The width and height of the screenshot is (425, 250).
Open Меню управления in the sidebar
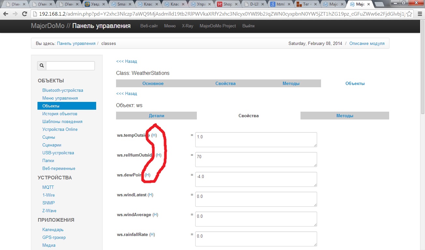[x=60, y=98]
